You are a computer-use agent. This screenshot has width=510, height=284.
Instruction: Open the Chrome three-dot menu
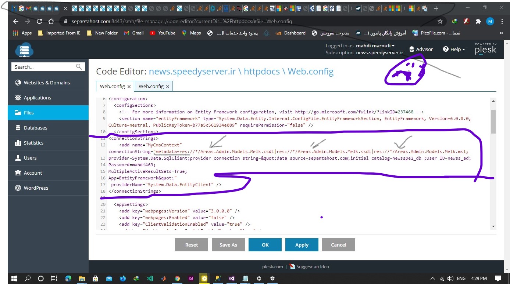[502, 21]
